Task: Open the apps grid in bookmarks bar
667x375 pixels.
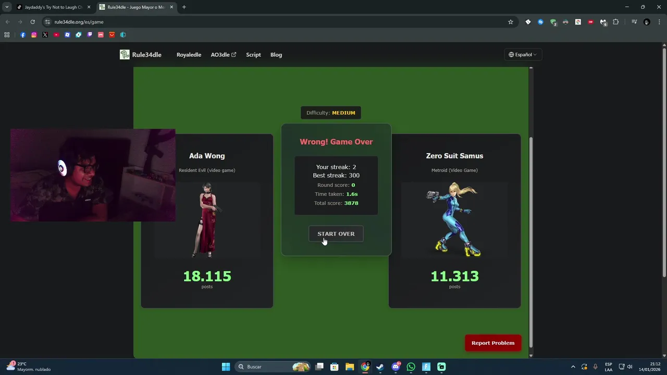Action: coord(7,35)
